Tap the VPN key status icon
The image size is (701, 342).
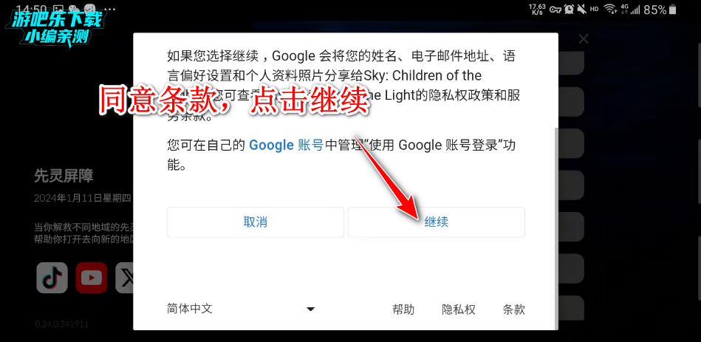(555, 9)
